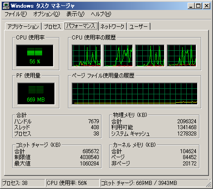213x189 pixels.
Task: Minimize the Task Manager window
Action: coord(191,6)
